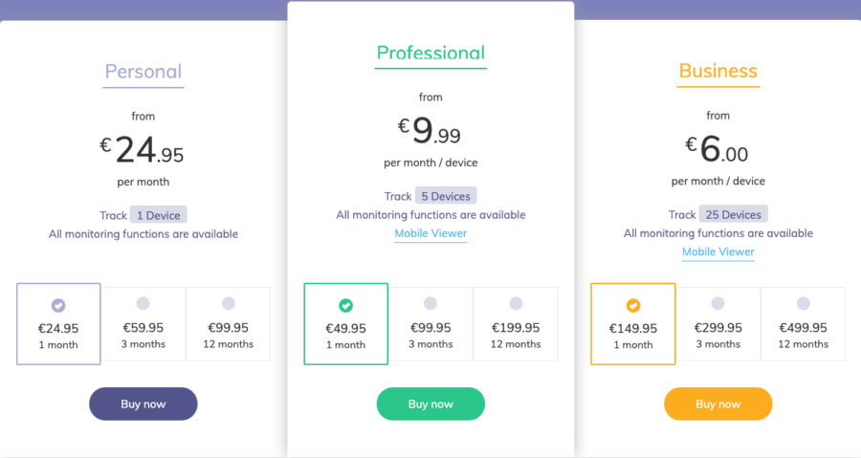Pick the Professional €99.95 3 months plan

(430, 323)
